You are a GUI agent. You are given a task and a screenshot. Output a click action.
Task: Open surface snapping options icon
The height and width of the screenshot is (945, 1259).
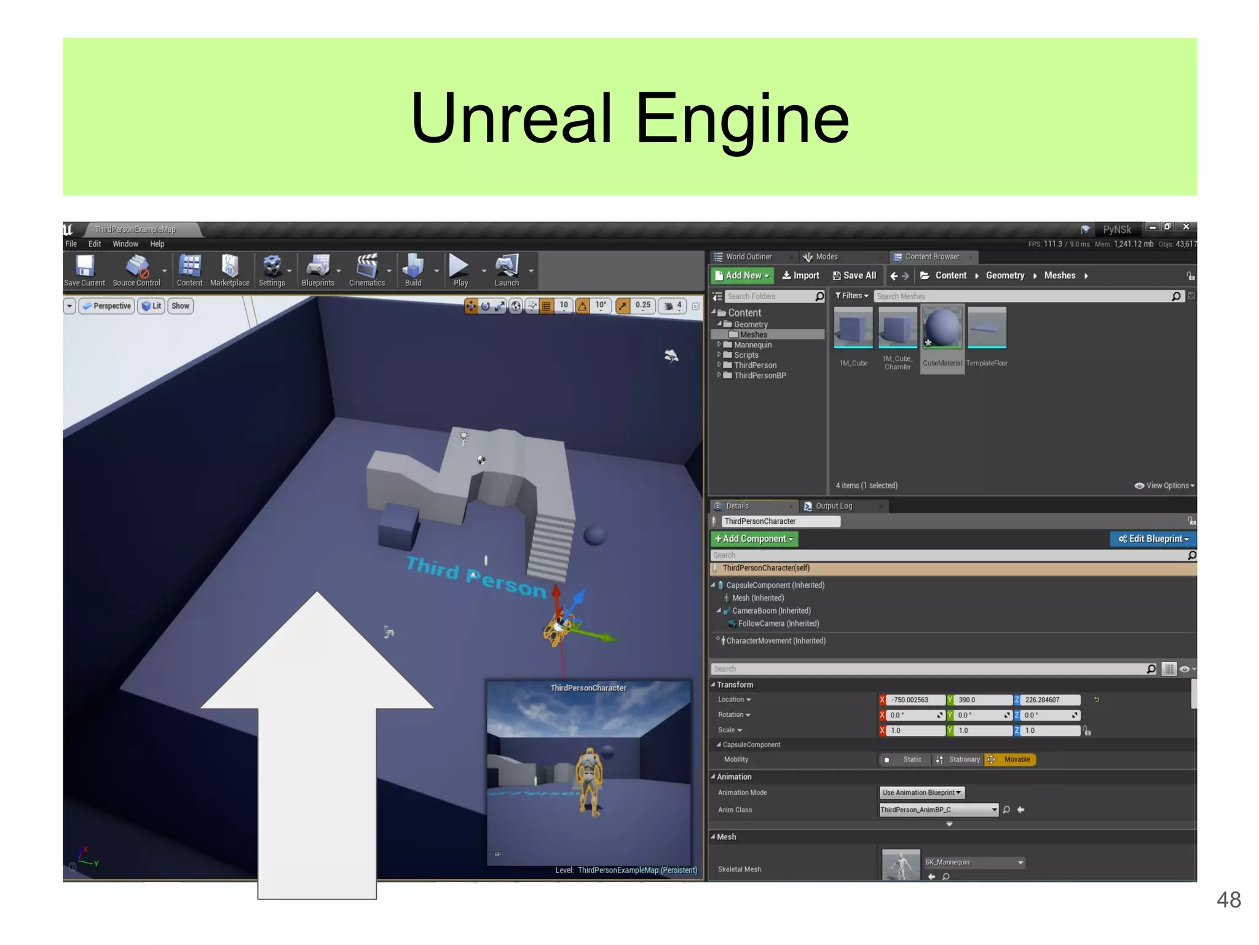pyautogui.click(x=532, y=306)
